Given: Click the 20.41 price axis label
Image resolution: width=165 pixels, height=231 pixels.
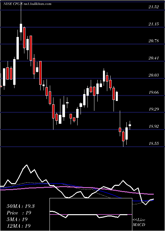Looking at the screenshot, I should point(154,58).
